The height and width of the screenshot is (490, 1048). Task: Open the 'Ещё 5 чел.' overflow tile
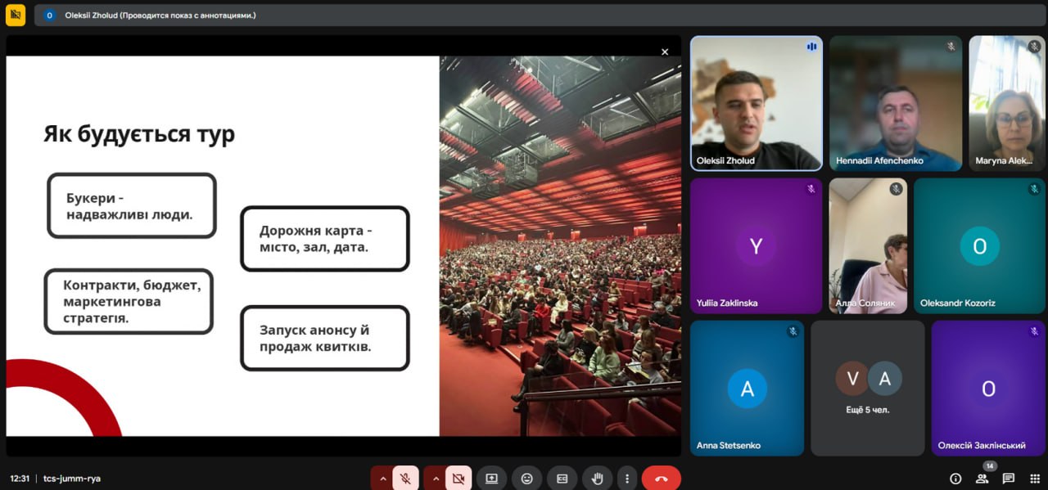point(868,388)
